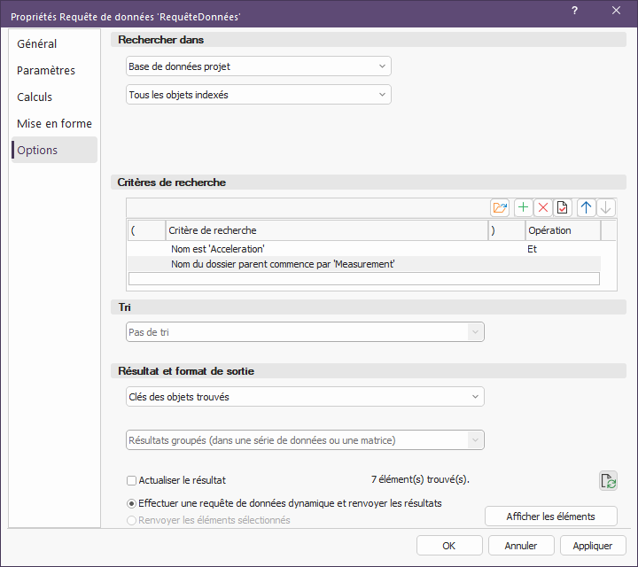Delete search criterion using the red X icon
This screenshot has height=567, width=638.
[542, 207]
